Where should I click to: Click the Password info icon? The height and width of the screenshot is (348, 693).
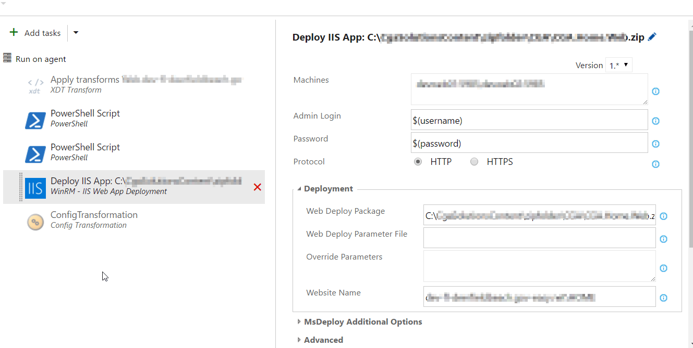point(656,144)
